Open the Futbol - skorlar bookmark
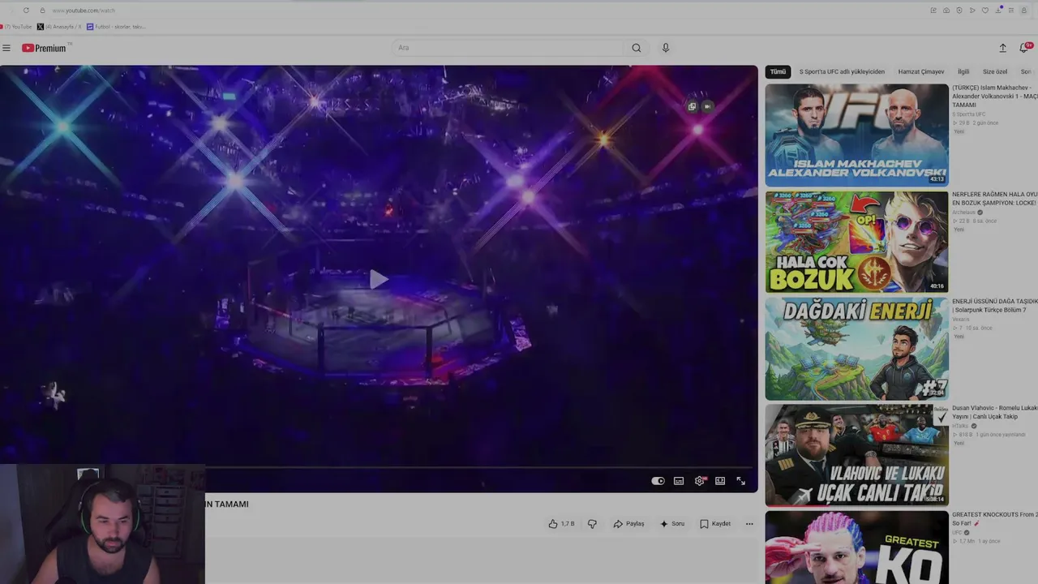The height and width of the screenshot is (584, 1038). (x=116, y=27)
